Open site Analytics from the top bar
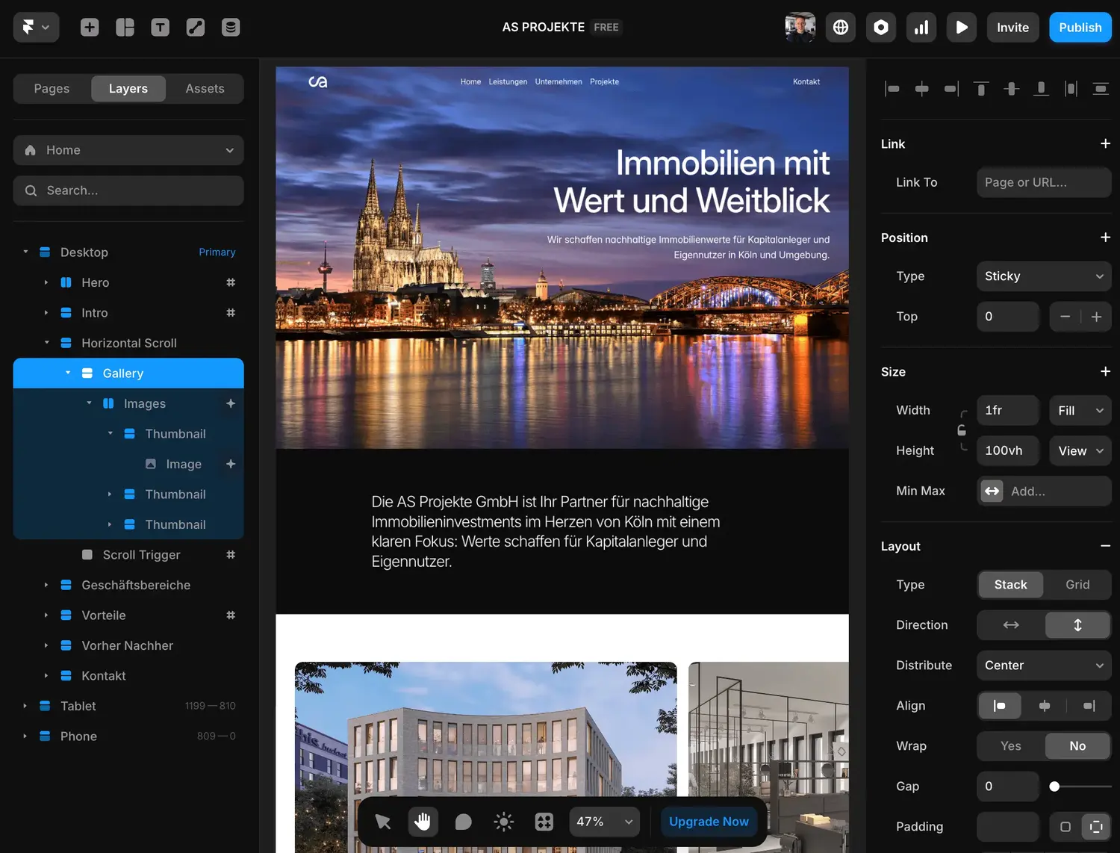Image resolution: width=1120 pixels, height=853 pixels. [x=921, y=27]
